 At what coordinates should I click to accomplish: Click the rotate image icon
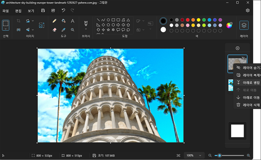click(28, 21)
